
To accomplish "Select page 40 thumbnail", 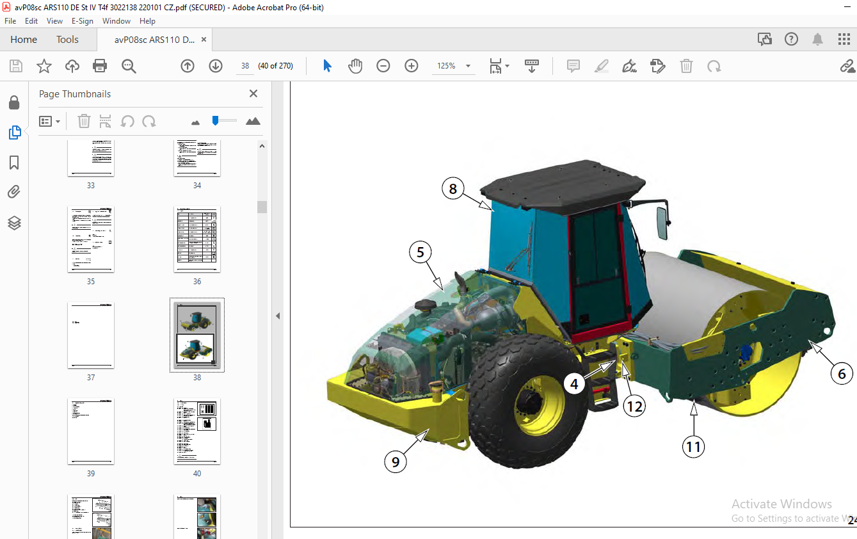I will (x=197, y=431).
